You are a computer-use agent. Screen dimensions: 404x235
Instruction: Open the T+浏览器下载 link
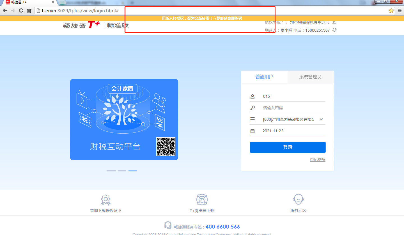pyautogui.click(x=202, y=211)
